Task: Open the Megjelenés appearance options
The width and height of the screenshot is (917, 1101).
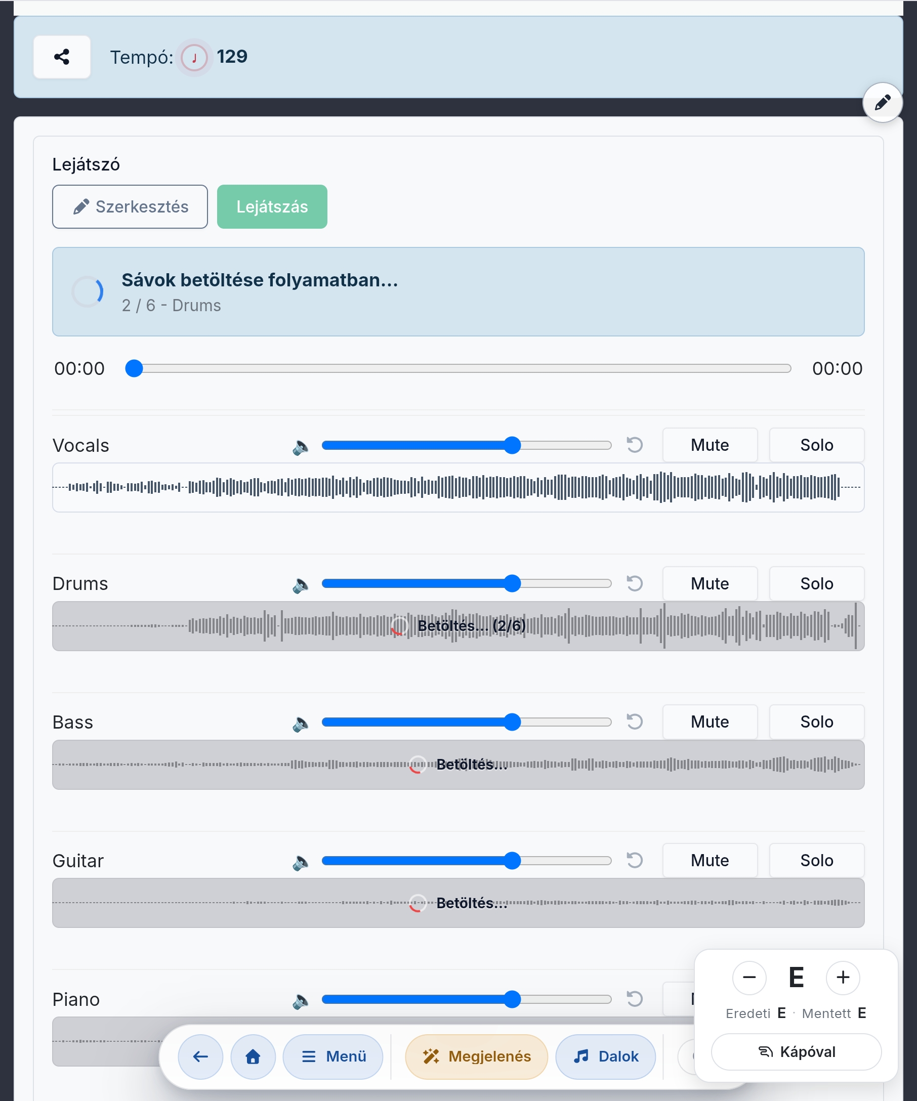Action: [x=477, y=1056]
